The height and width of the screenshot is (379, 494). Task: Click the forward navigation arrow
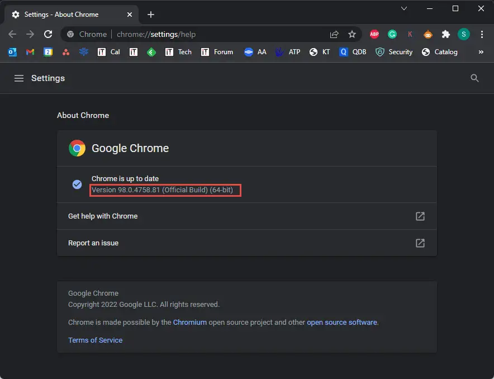30,34
